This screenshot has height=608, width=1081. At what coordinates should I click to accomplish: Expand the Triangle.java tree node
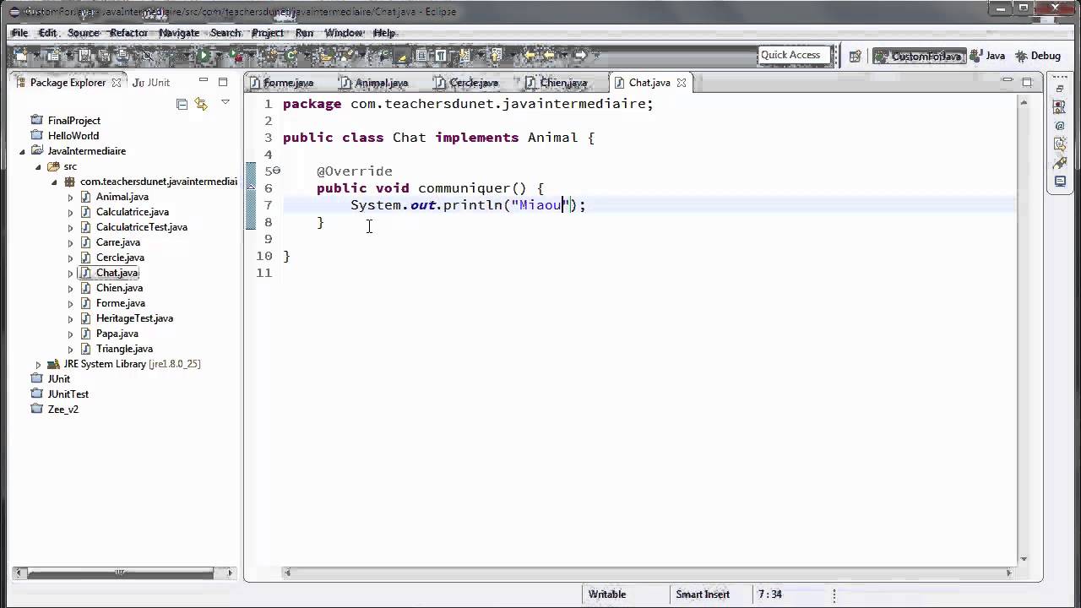click(x=70, y=349)
